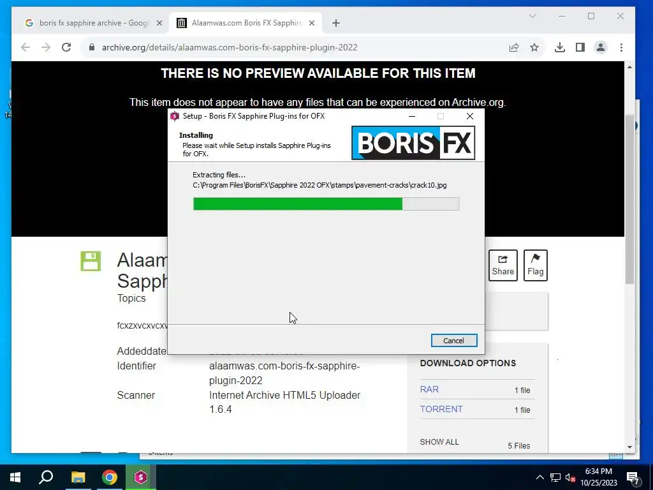653x490 pixels.
Task: Open Windows taskbar search
Action: [x=46, y=477]
